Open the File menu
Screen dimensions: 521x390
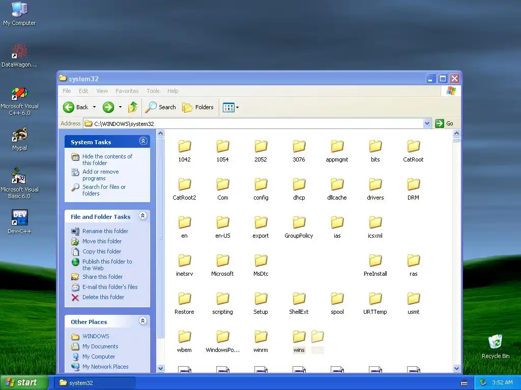(x=67, y=91)
